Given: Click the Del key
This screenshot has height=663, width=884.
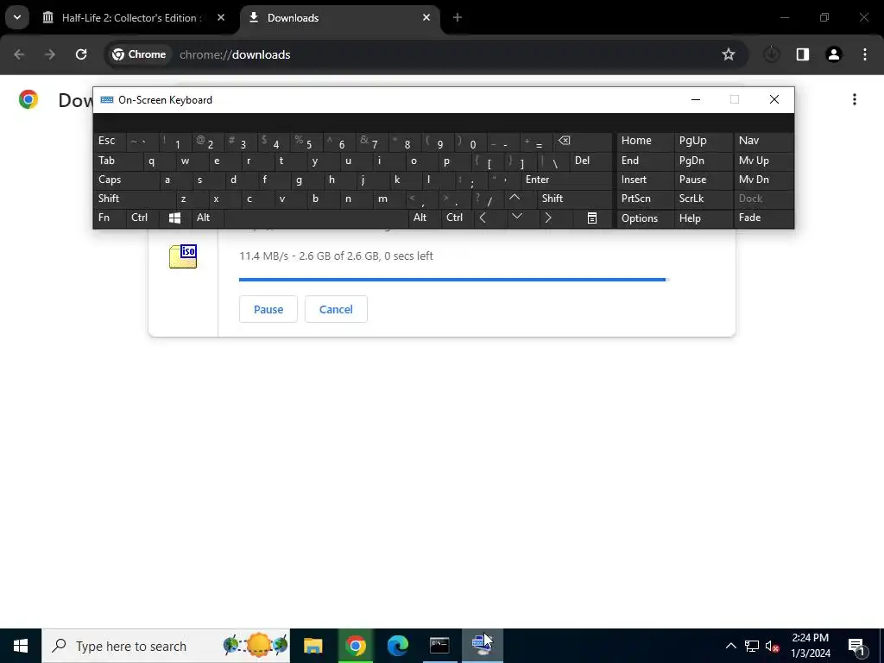Looking at the screenshot, I should point(590,161).
